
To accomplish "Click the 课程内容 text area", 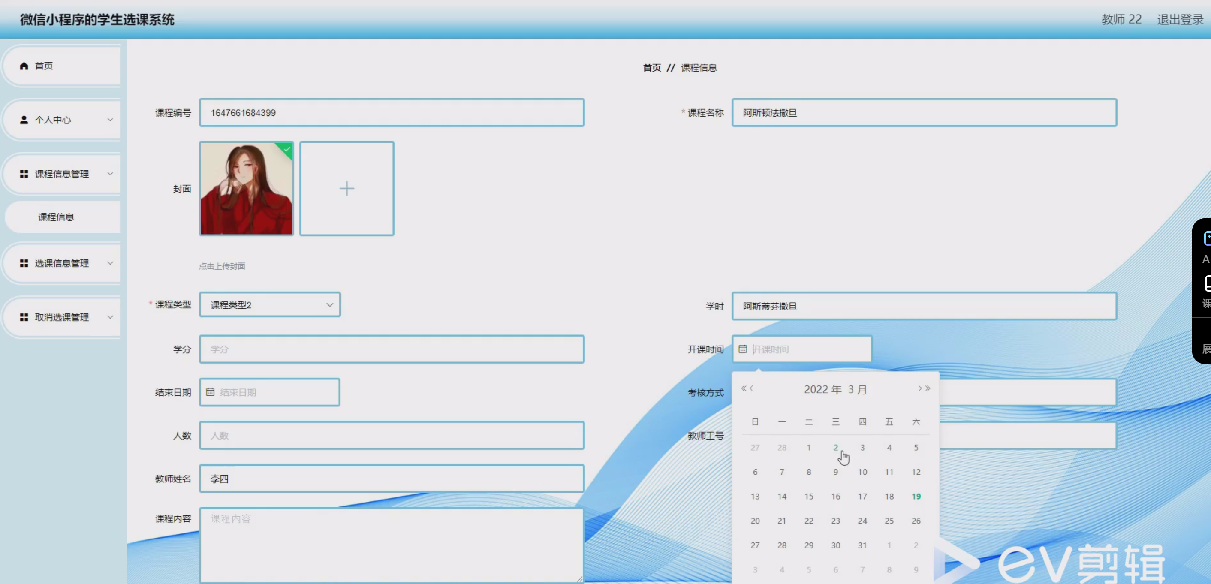I will click(x=392, y=545).
